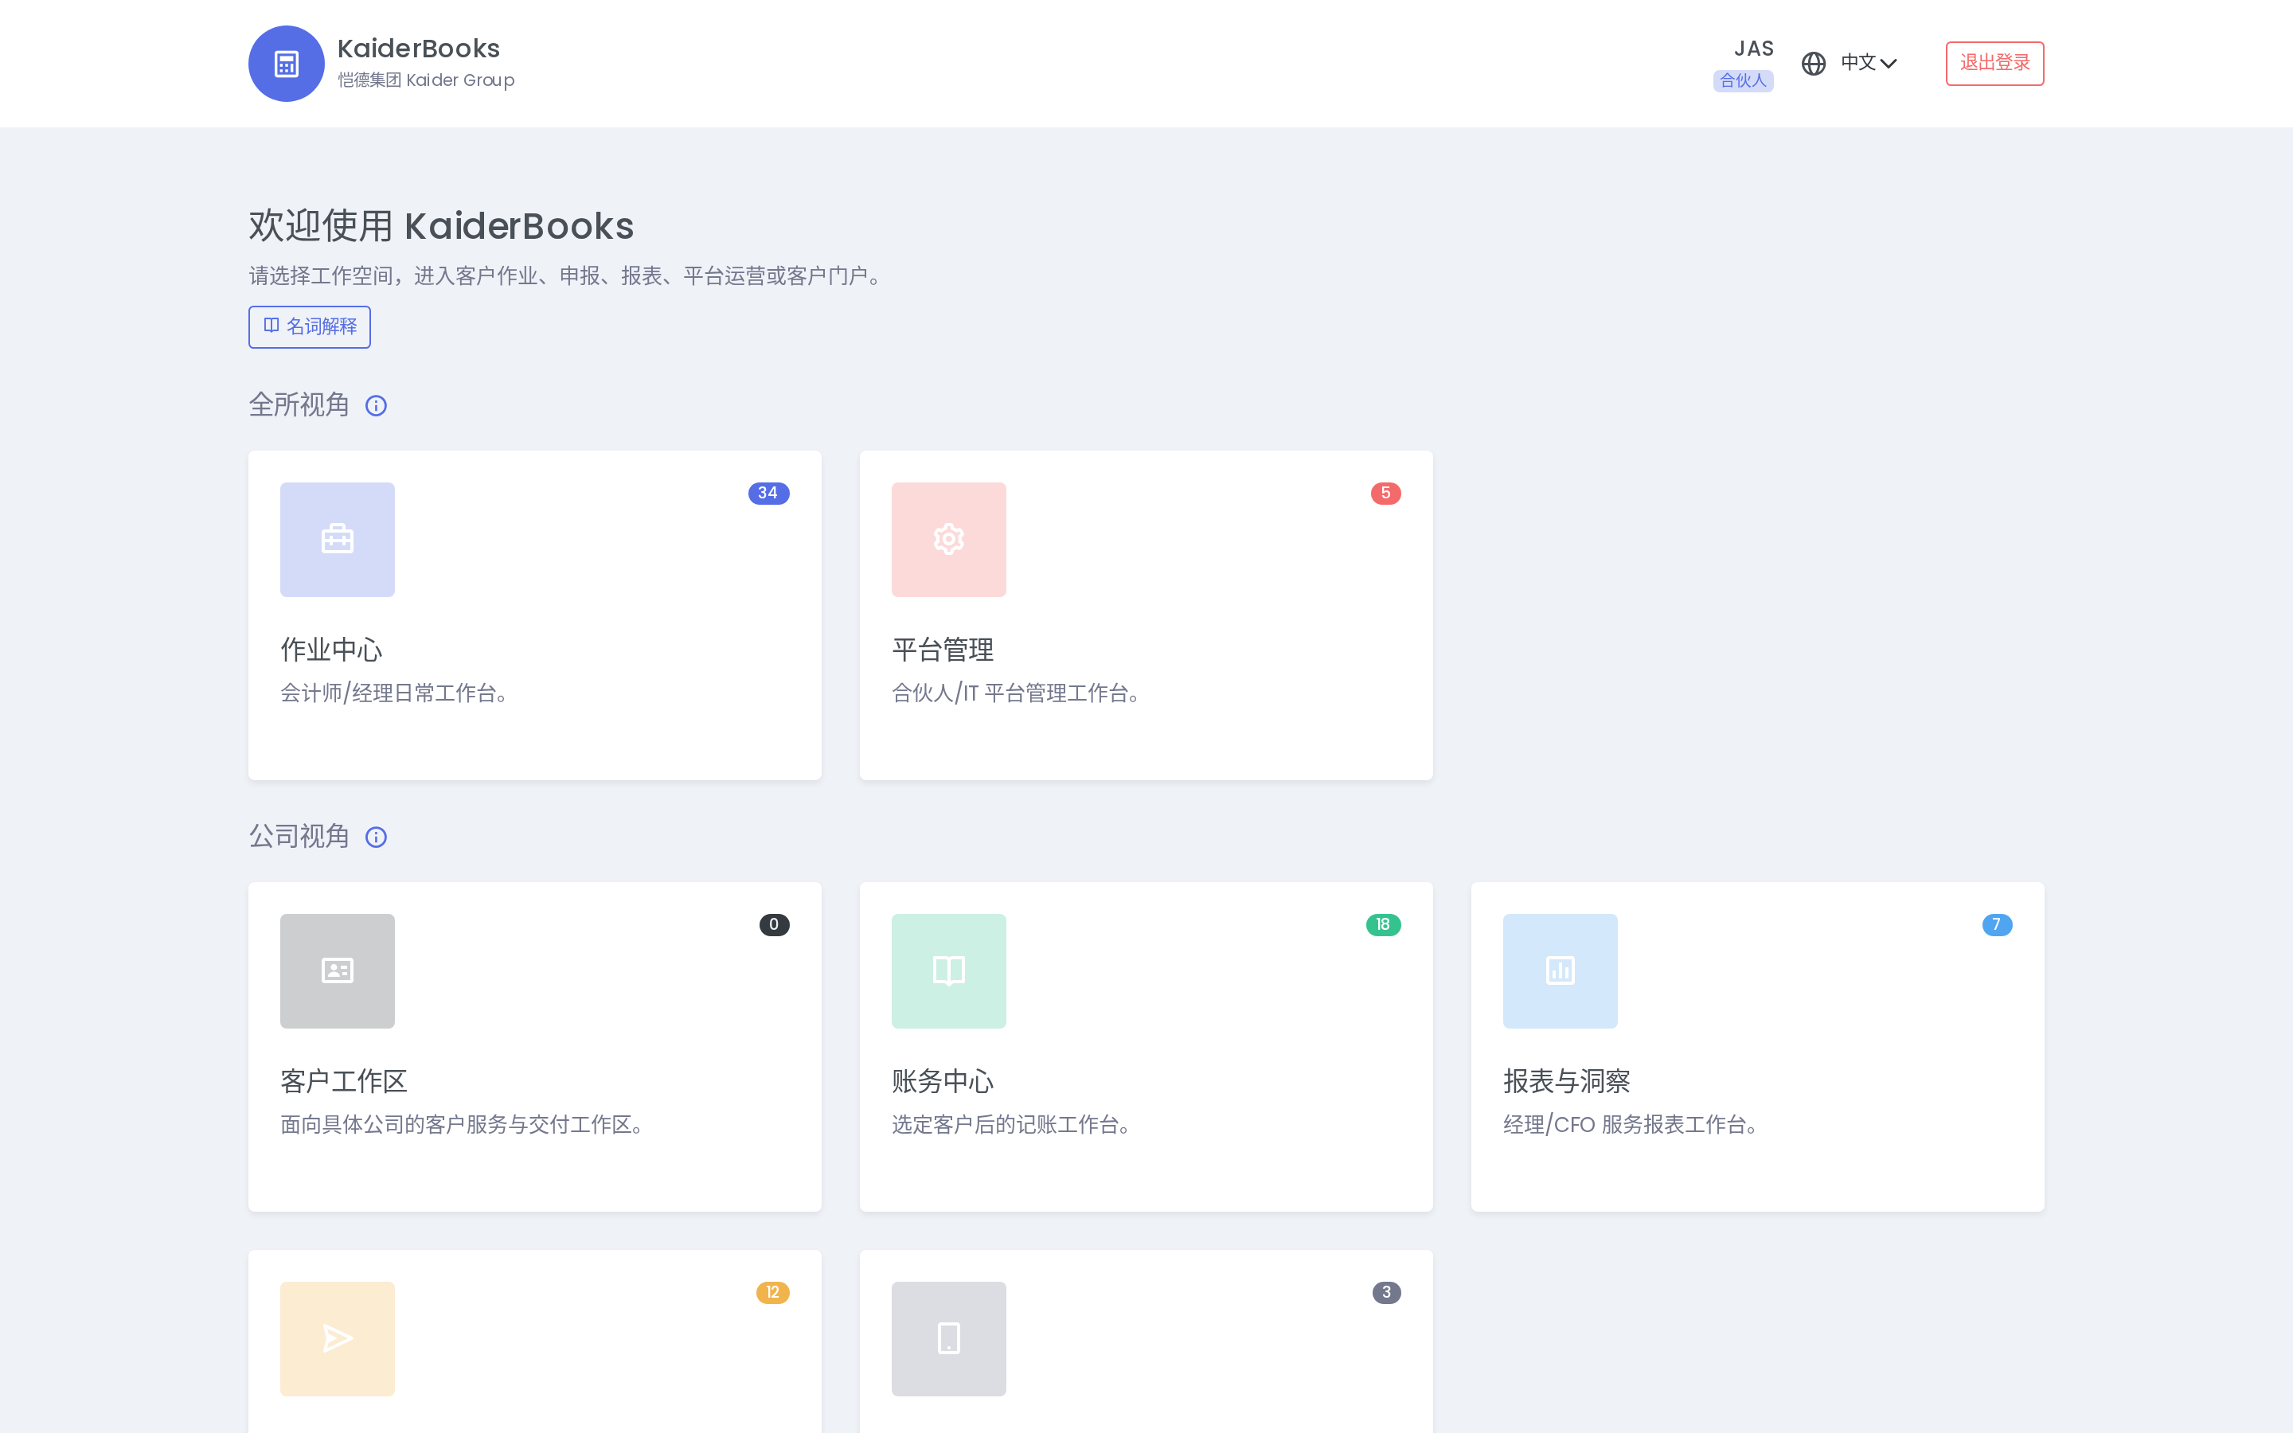
Task: Click the gray 3 badge
Action: (1386, 1292)
